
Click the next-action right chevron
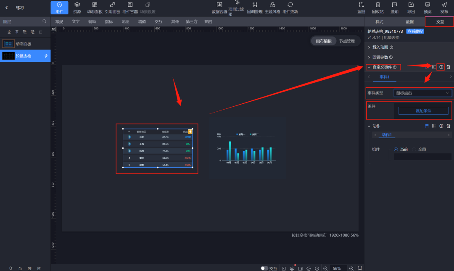449,135
